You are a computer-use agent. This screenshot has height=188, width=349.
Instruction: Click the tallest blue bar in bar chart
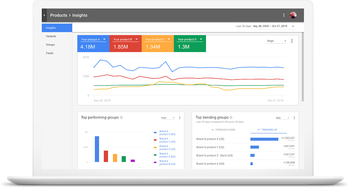click(97, 149)
